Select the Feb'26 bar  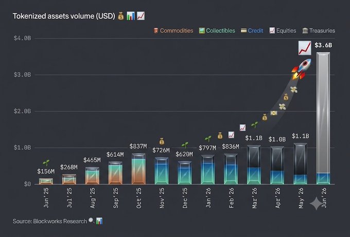(231, 169)
